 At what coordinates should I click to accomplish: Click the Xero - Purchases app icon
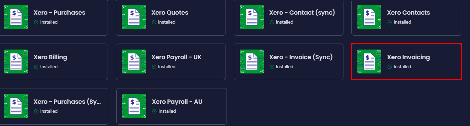tap(16, 17)
